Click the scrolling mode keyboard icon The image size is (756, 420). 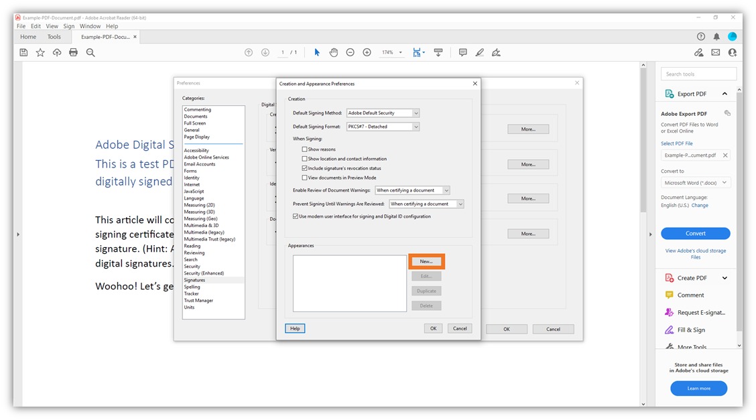pos(438,52)
